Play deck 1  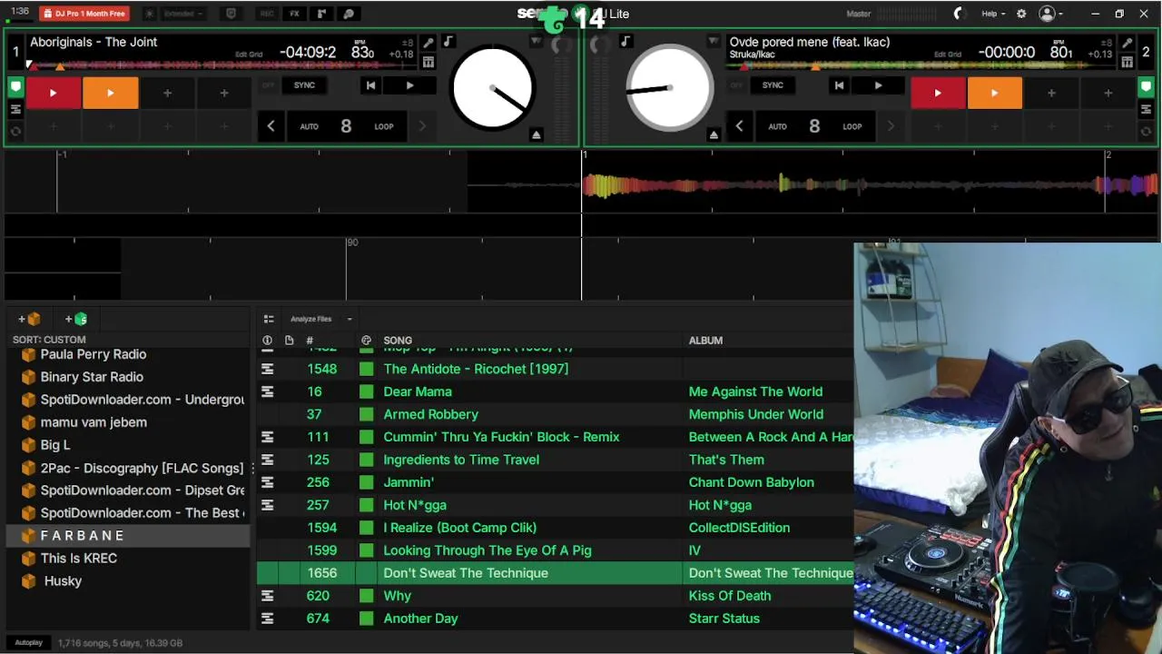[409, 85]
